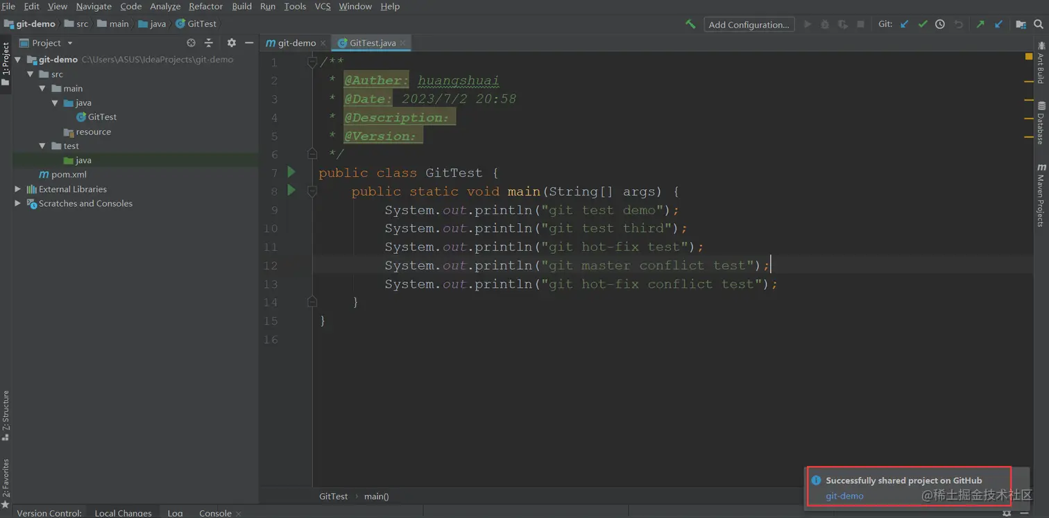Close the GitTest.java editor tab
The width and height of the screenshot is (1049, 518).
[402, 43]
